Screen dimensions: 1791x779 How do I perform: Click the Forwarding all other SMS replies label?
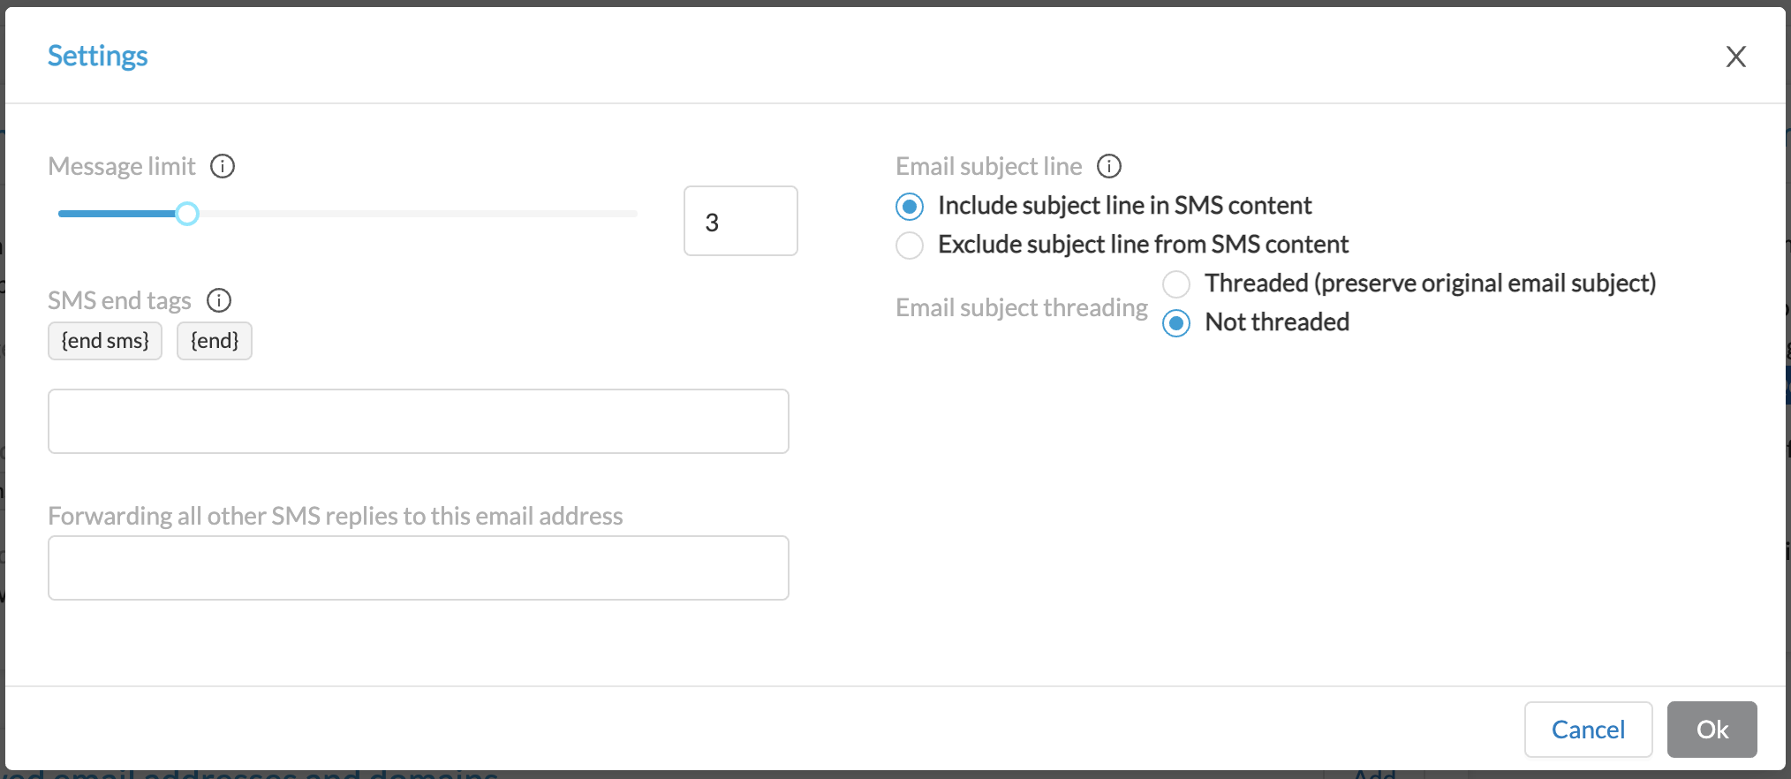[336, 516]
